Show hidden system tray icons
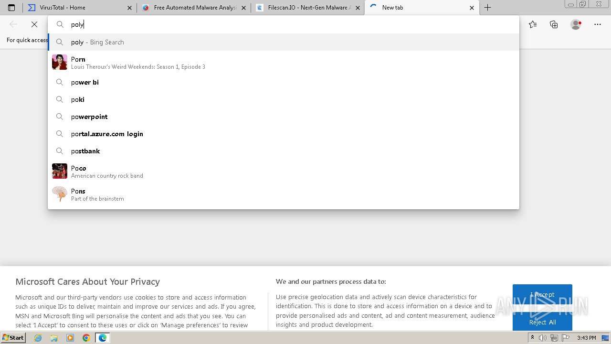The width and height of the screenshot is (611, 344). (x=532, y=338)
